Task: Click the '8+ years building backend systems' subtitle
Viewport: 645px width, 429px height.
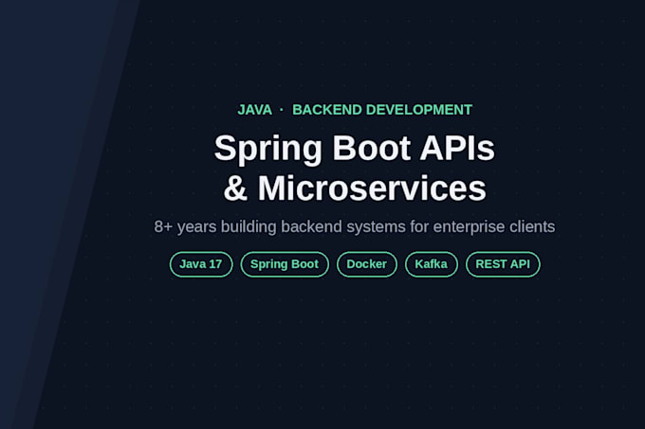Action: pos(355,226)
